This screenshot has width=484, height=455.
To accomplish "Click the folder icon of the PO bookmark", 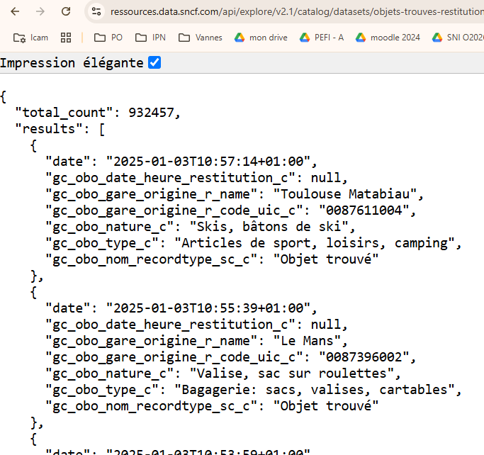I will point(100,38).
